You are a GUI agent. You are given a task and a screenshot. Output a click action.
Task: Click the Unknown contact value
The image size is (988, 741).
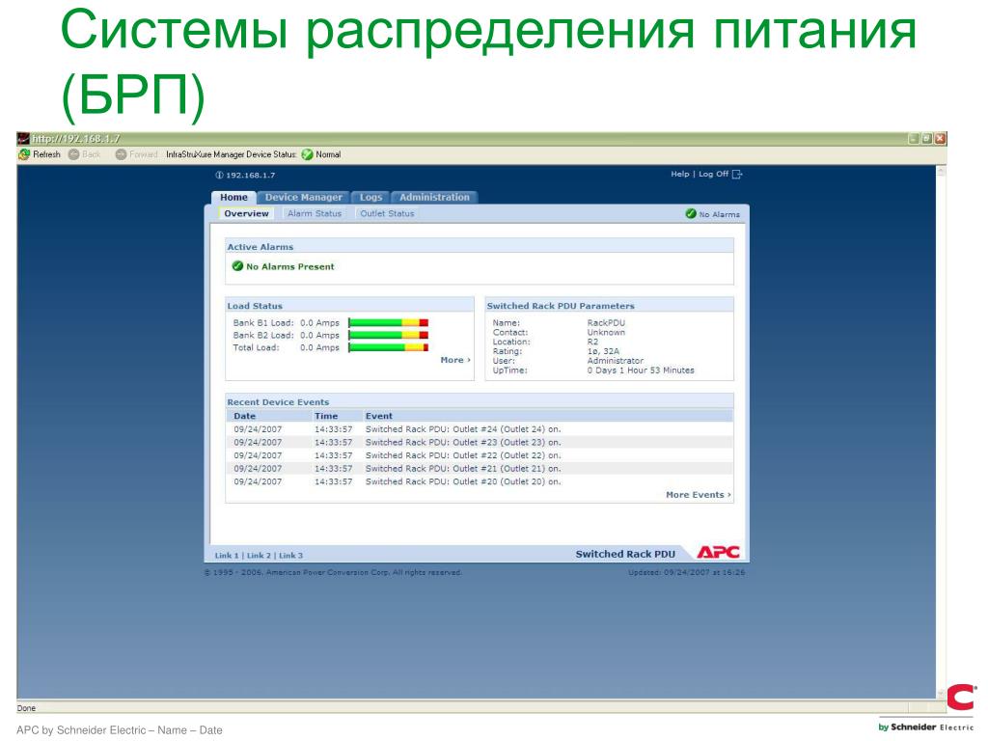[x=606, y=332]
